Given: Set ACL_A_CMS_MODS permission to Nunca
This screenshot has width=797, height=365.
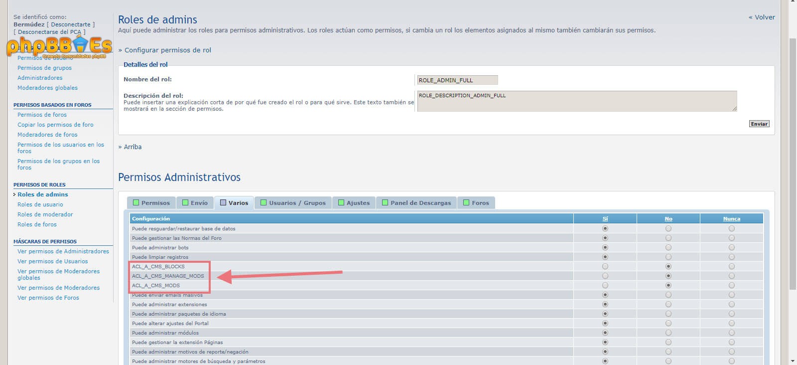Looking at the screenshot, I should [x=731, y=285].
